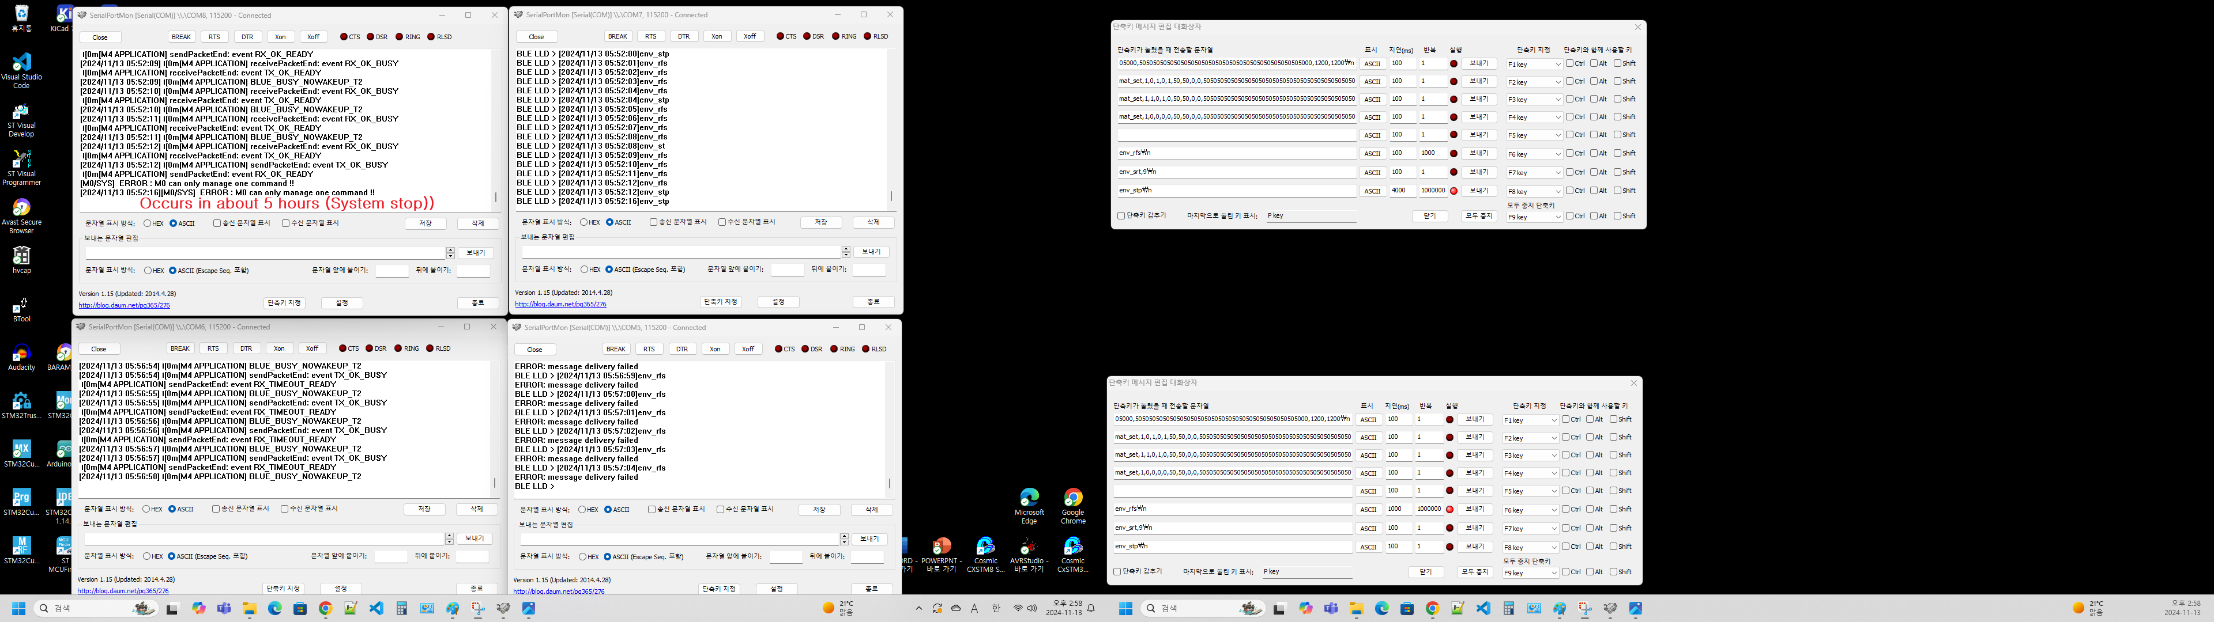Viewport: 2214px width, 622px height.
Task: Toggle DTR in the COM5 window
Action: click(x=683, y=349)
